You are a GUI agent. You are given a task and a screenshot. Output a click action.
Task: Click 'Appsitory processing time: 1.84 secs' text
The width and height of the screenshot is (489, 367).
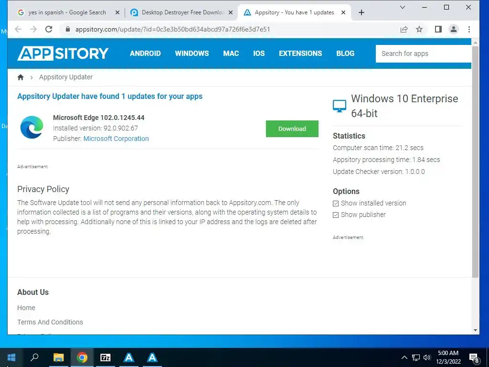pos(386,160)
